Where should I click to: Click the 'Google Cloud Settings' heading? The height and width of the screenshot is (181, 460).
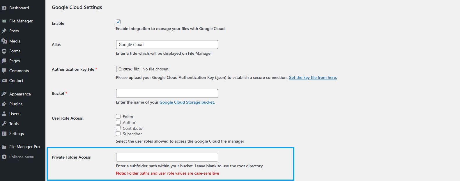(77, 7)
